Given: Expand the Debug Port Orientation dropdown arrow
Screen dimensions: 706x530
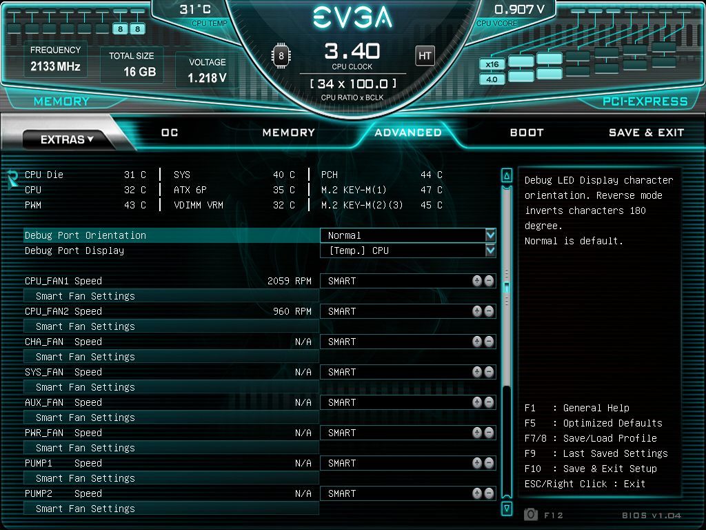Looking at the screenshot, I should click(490, 235).
